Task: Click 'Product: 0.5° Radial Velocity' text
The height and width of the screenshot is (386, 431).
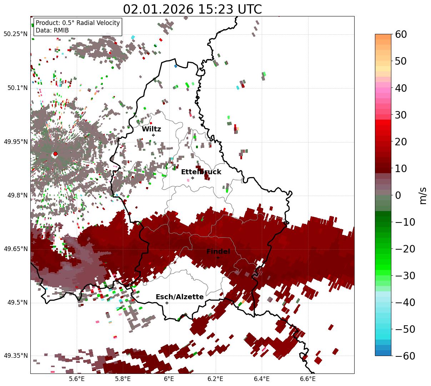Action: point(78,23)
